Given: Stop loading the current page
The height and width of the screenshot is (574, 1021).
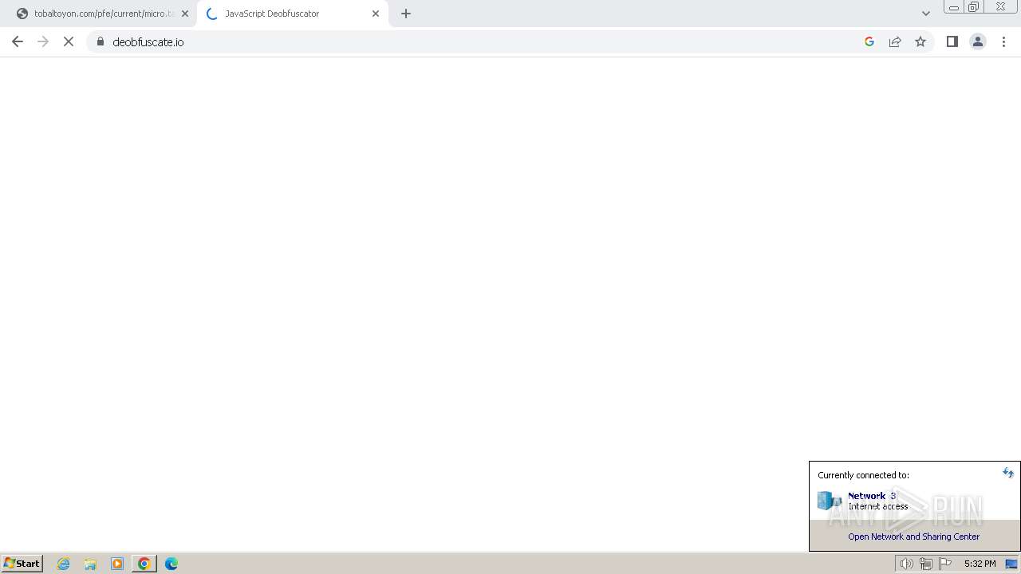Looking at the screenshot, I should click(x=69, y=41).
